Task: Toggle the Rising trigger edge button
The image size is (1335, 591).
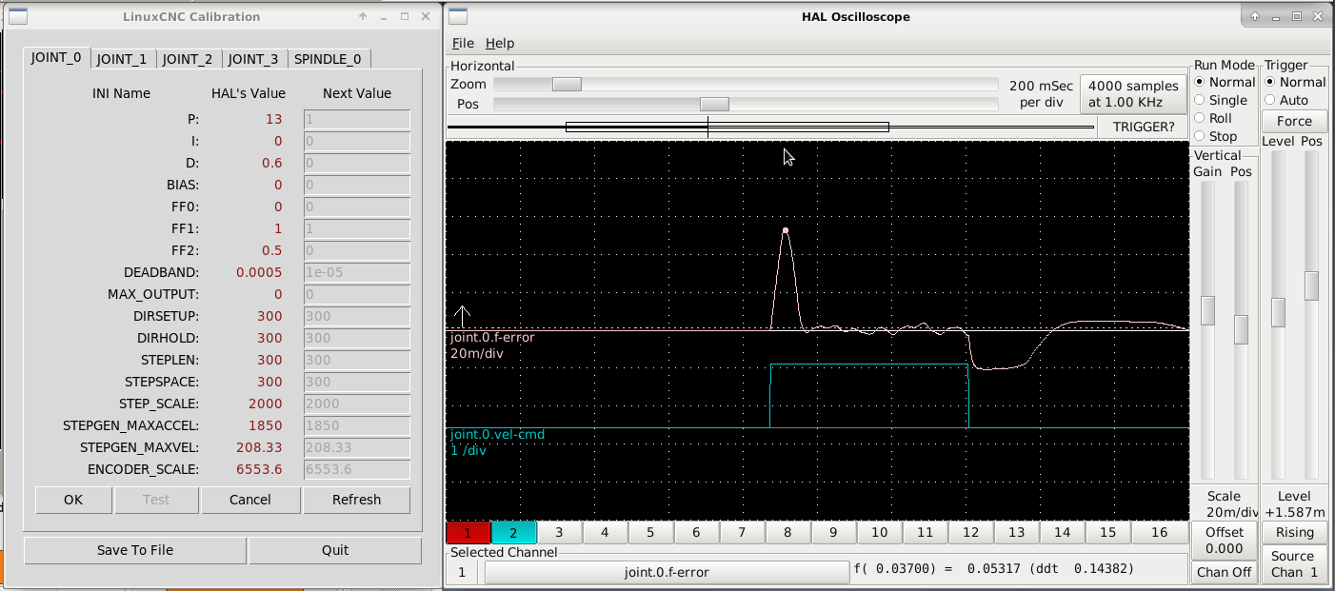Action: point(1294,533)
